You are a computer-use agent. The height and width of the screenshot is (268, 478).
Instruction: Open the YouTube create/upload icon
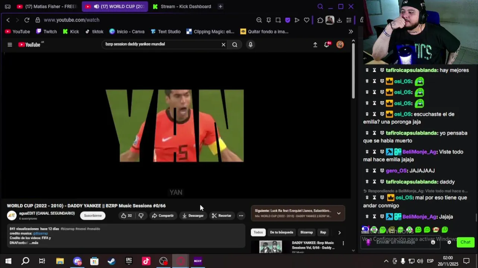point(315,45)
